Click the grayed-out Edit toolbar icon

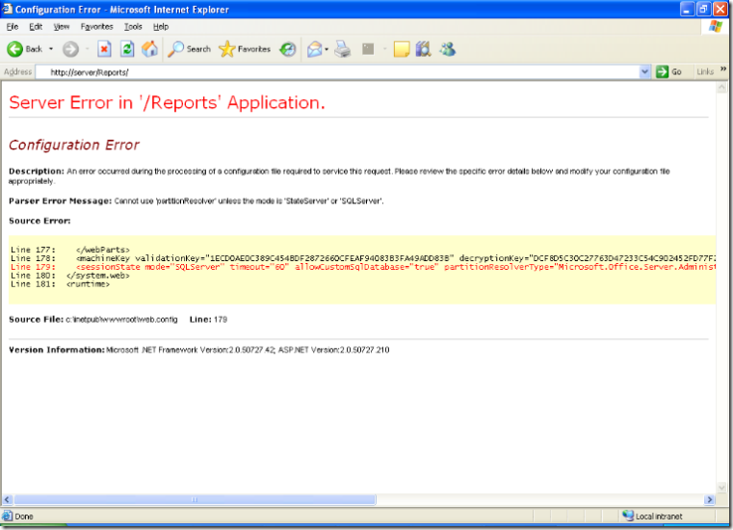(x=368, y=49)
